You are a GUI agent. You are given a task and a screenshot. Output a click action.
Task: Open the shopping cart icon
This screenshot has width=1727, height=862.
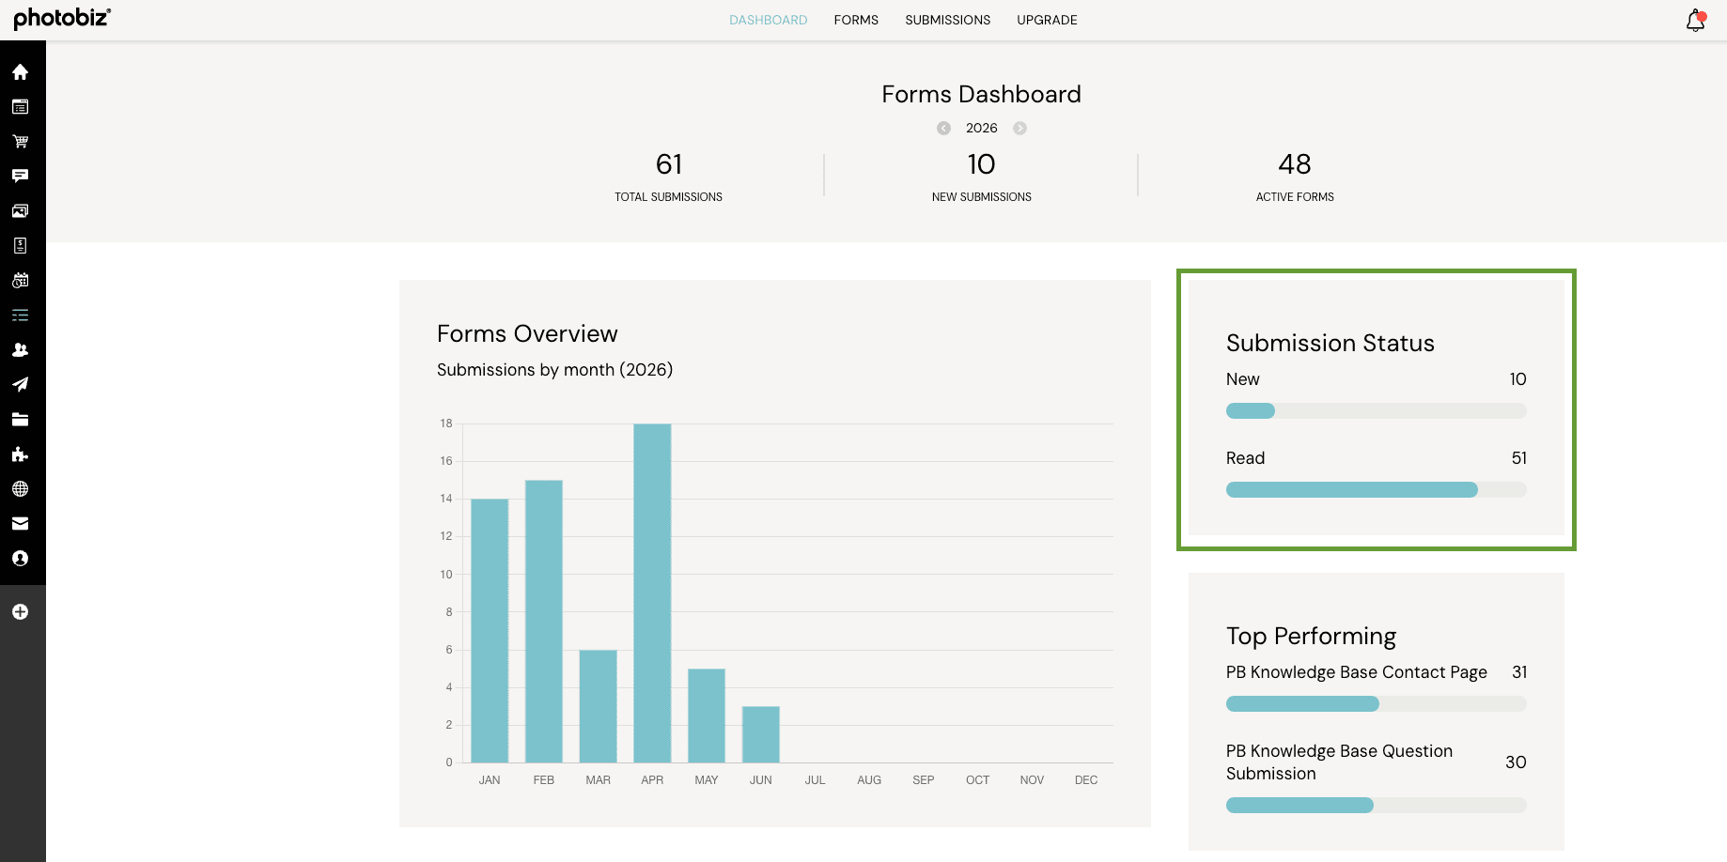(x=20, y=142)
